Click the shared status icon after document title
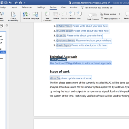The height and width of the screenshot is (129, 129). [109, 3]
